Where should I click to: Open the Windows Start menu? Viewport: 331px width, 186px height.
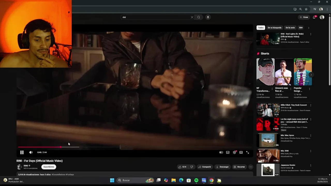click(x=112, y=180)
